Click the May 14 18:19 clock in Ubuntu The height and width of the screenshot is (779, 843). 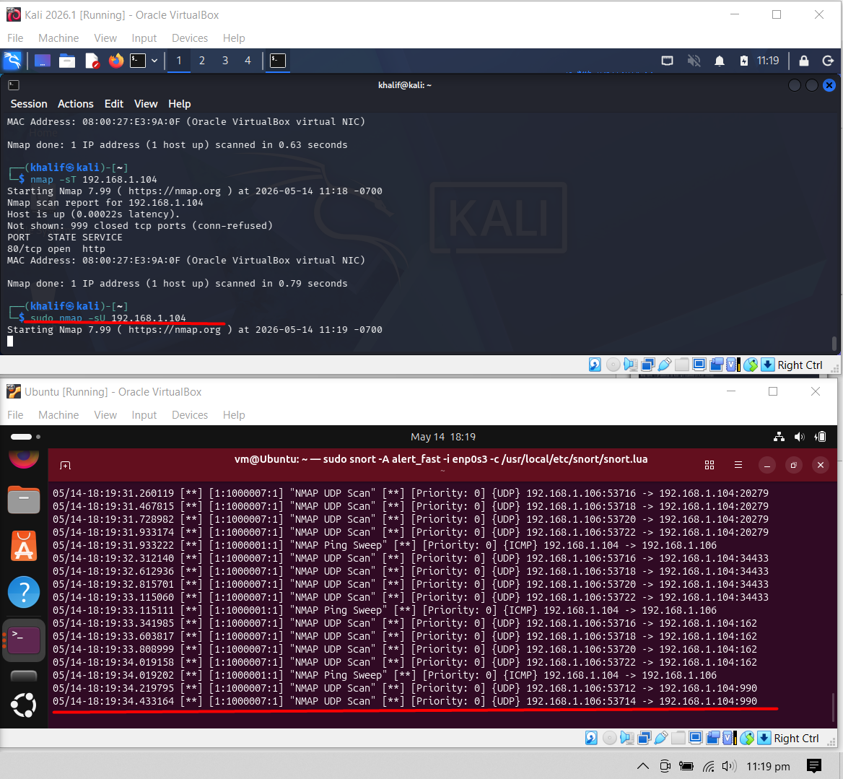click(443, 437)
